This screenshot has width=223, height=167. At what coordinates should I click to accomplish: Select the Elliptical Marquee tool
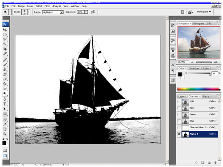(5, 35)
